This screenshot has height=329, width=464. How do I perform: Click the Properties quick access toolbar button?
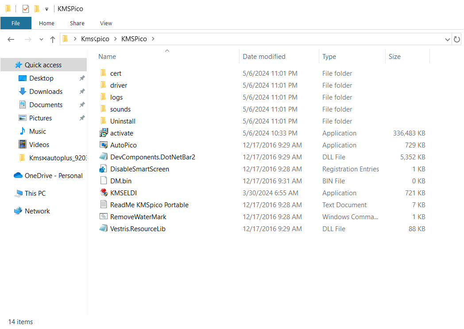point(26,9)
